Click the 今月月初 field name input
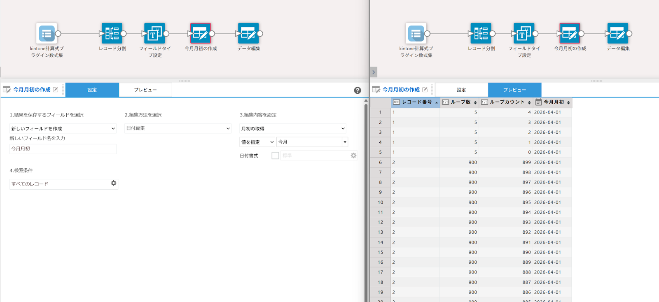This screenshot has width=659, height=302. (x=63, y=149)
